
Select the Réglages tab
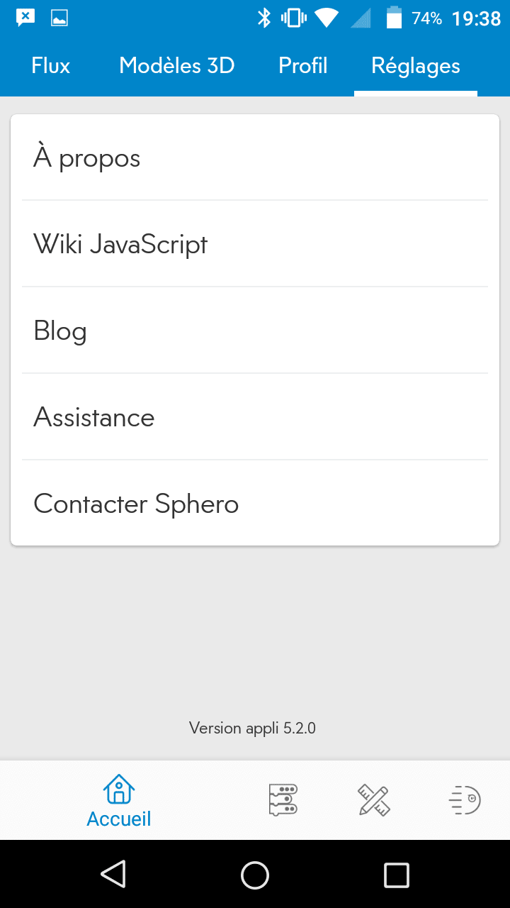click(416, 66)
